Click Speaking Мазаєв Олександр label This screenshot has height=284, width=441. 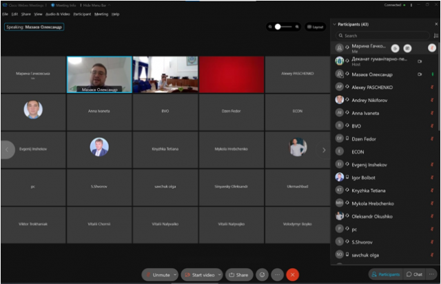34,27
